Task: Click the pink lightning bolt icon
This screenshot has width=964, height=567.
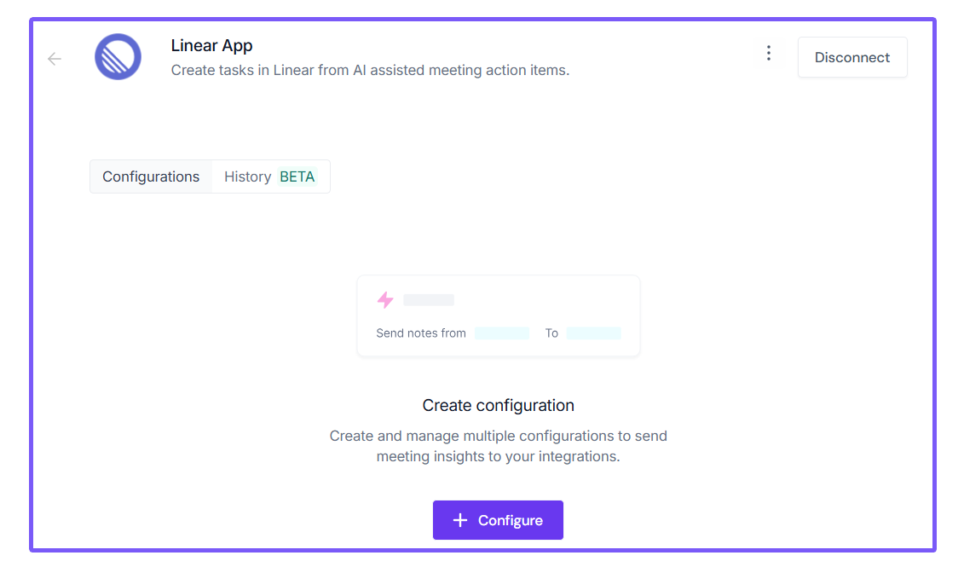Action: [x=385, y=300]
